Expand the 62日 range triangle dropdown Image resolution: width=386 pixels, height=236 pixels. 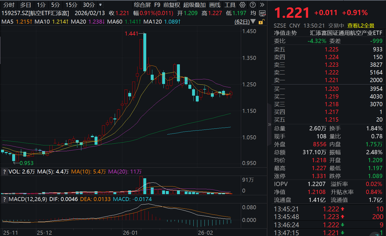click(x=253, y=21)
